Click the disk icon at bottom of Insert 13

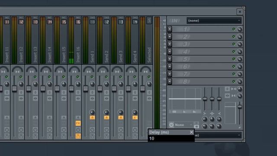coord(35,136)
